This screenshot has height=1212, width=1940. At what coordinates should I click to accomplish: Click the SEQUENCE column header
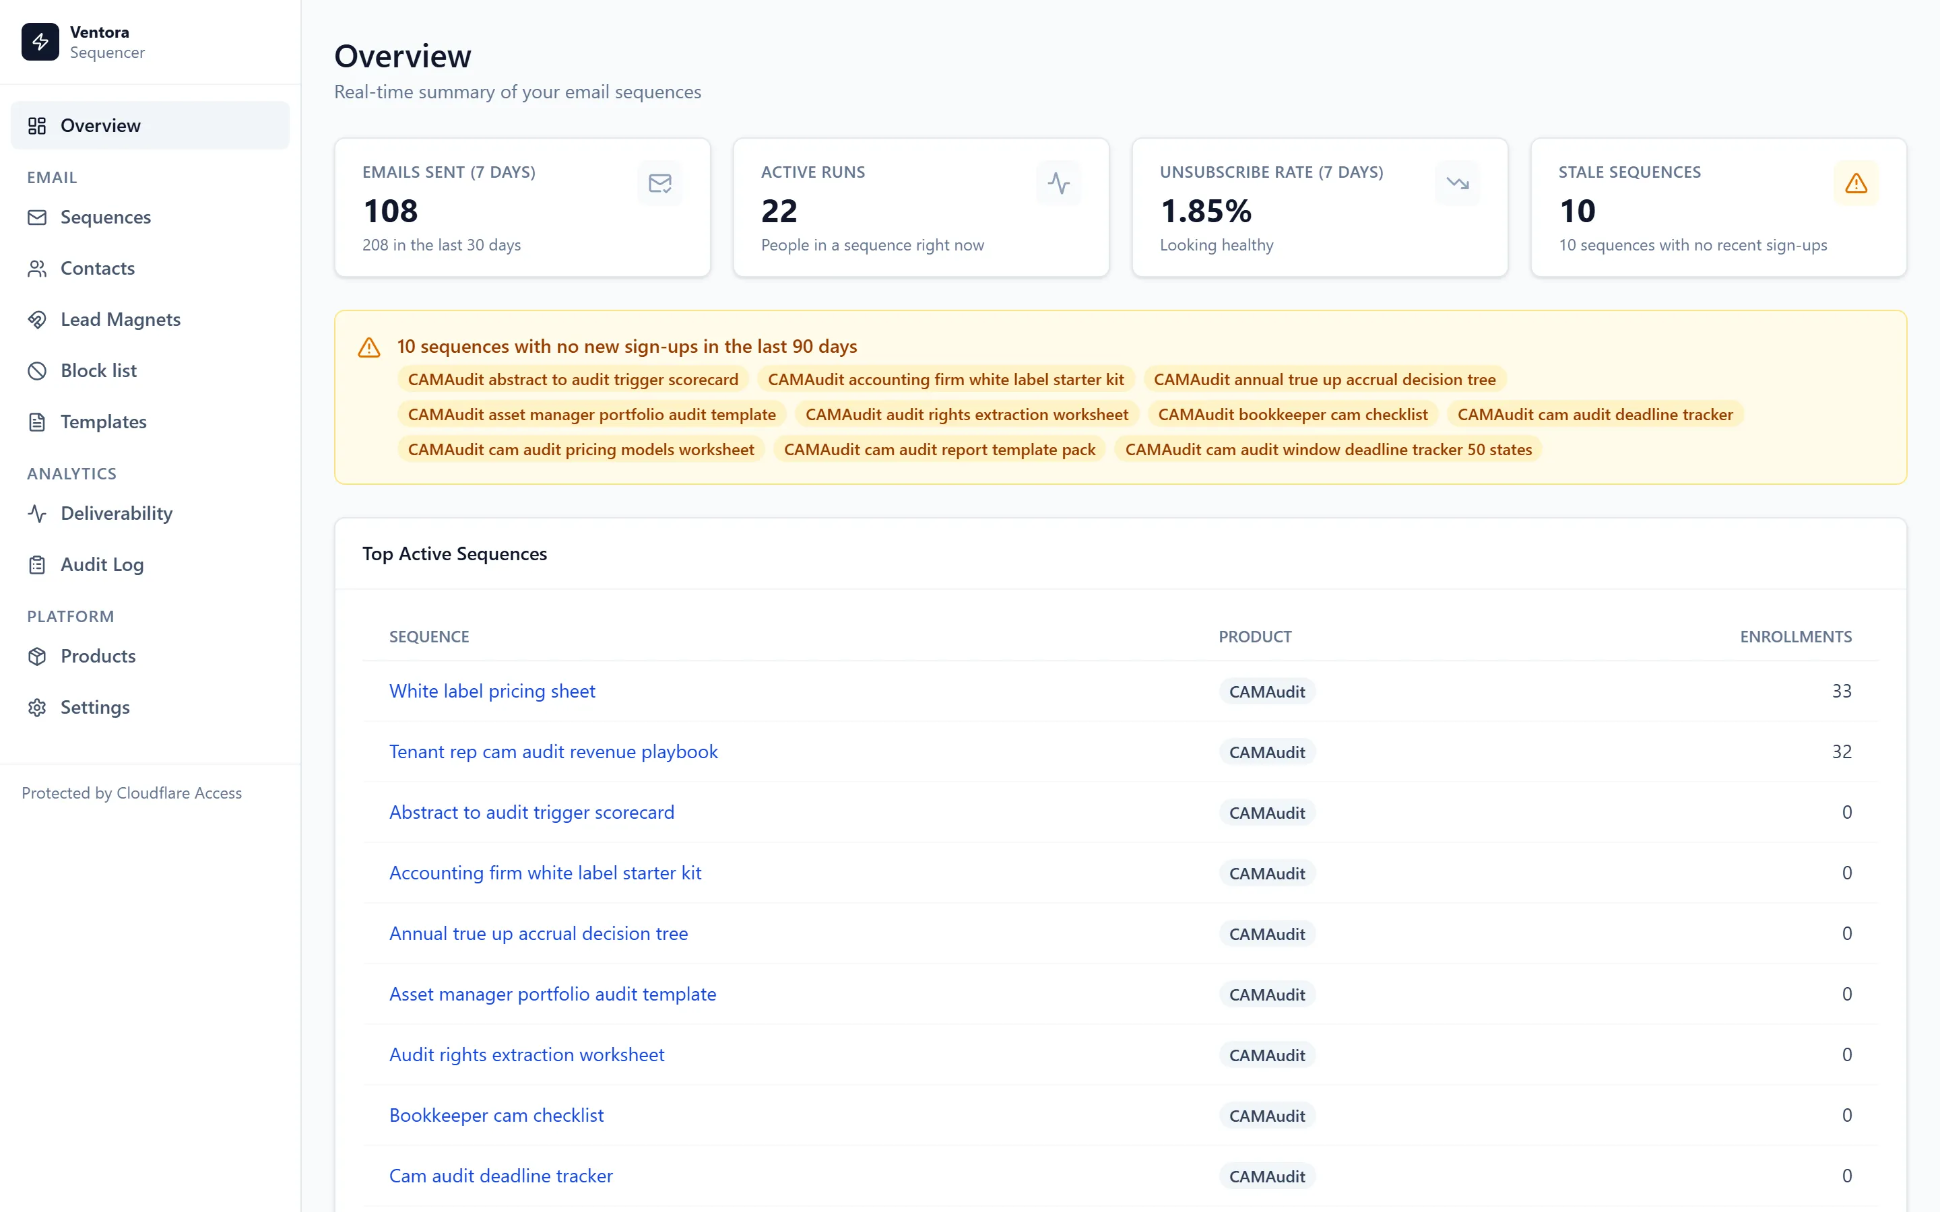(x=429, y=637)
